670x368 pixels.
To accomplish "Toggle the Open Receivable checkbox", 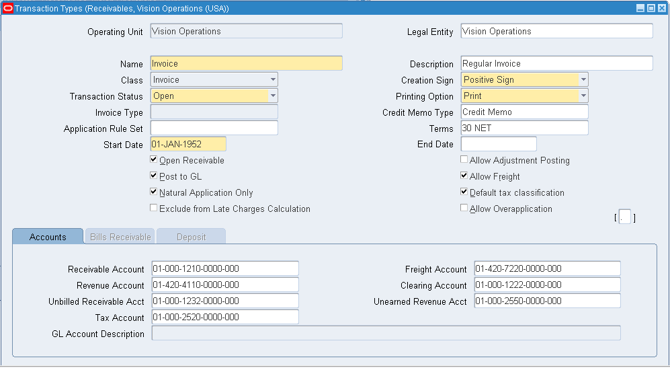I will point(154,160).
